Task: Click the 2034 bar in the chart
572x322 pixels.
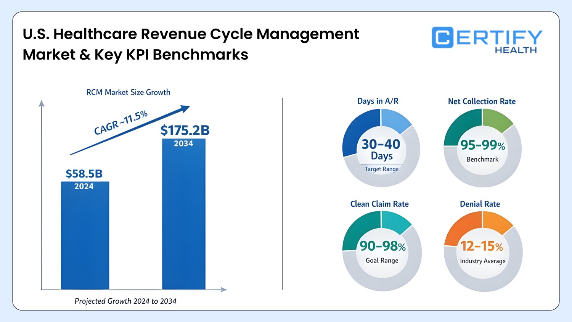Action: 184,214
